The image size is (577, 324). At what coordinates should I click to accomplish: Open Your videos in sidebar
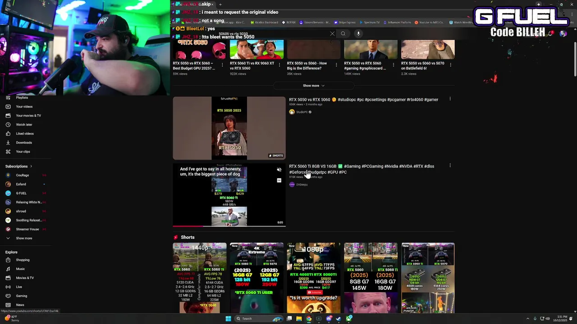coord(24,107)
